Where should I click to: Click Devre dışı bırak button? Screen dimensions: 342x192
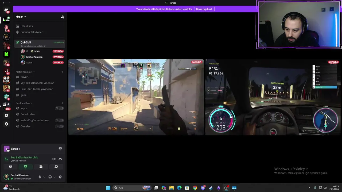tap(204, 9)
